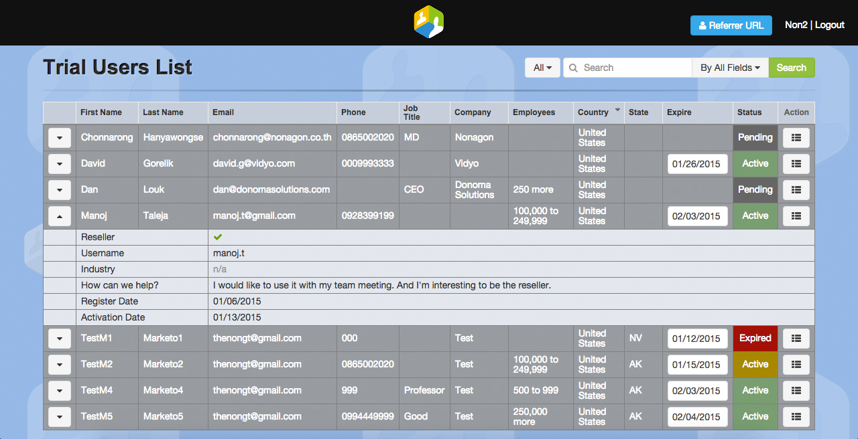Open the By All Fields dropdown
Viewport: 858px width, 439px height.
coord(730,68)
